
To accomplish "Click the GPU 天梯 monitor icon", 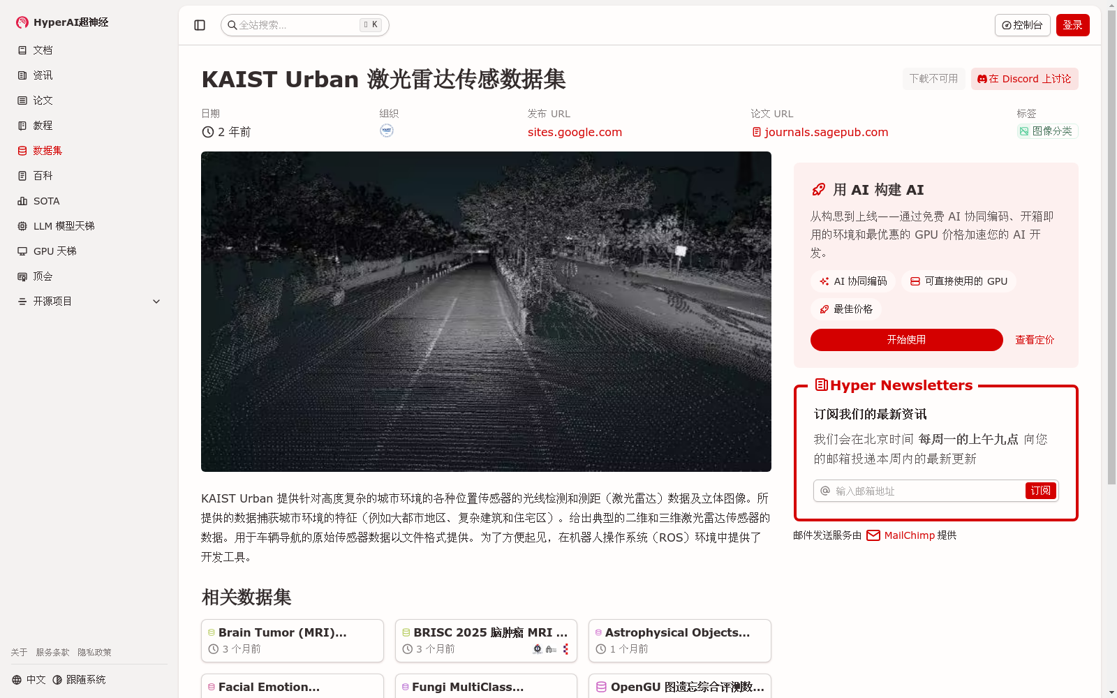I will (x=22, y=251).
